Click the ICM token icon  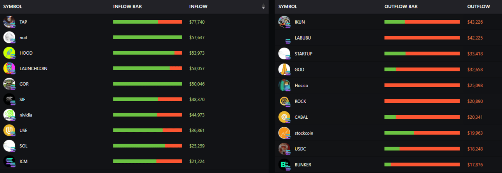click(9, 161)
